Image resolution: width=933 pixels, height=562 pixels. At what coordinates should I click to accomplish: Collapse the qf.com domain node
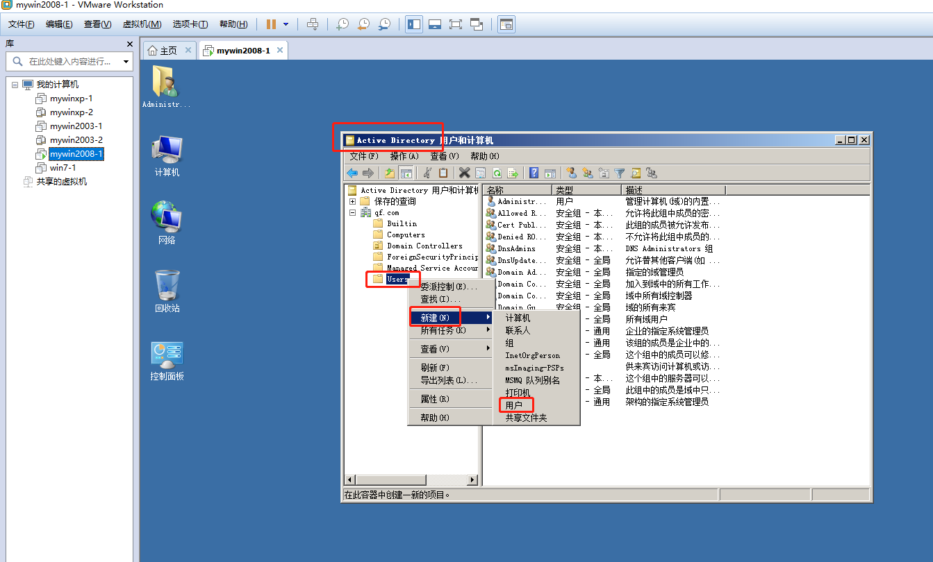point(352,212)
